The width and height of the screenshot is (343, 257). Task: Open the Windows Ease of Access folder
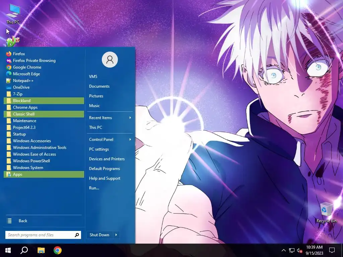[44, 154]
